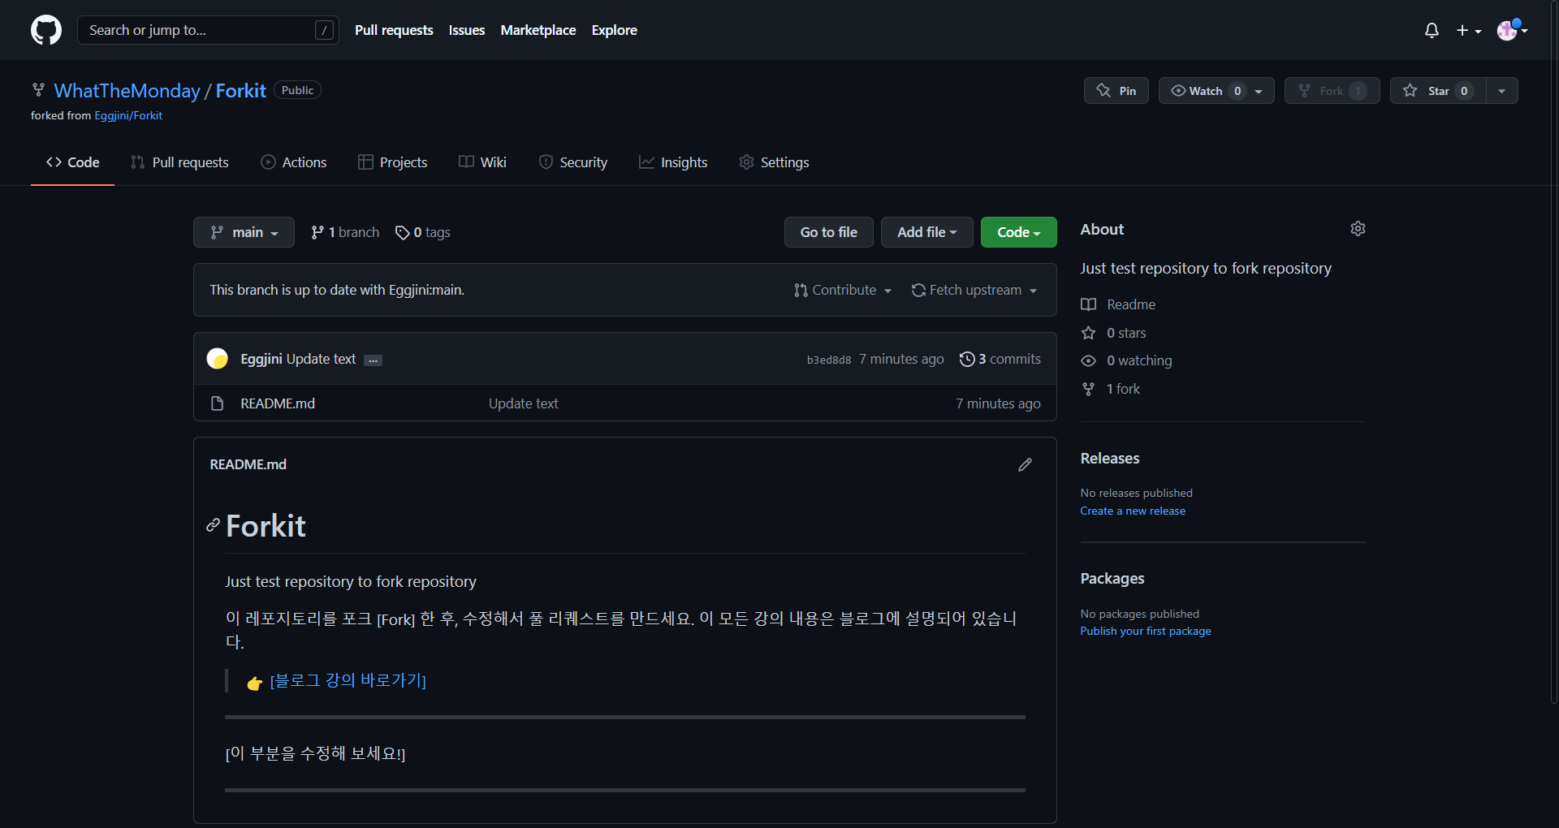
Task: Switch to the Settings tab
Action: pyautogui.click(x=774, y=162)
